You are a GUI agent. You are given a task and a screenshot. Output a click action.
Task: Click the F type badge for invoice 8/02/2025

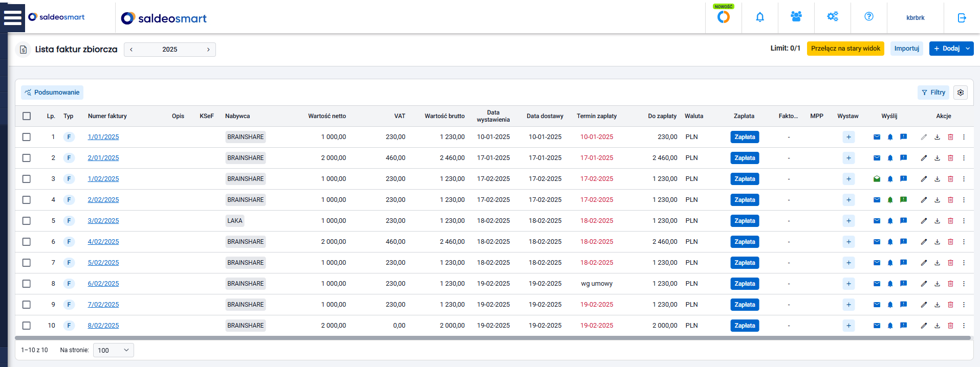[69, 326]
